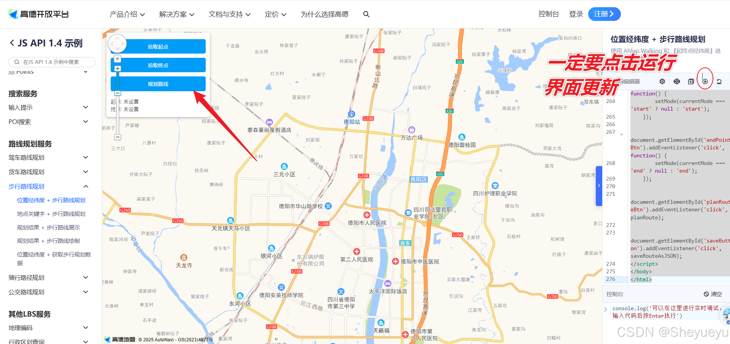Click the 清空 clear console icon
This screenshot has width=730, height=344.
(706, 294)
